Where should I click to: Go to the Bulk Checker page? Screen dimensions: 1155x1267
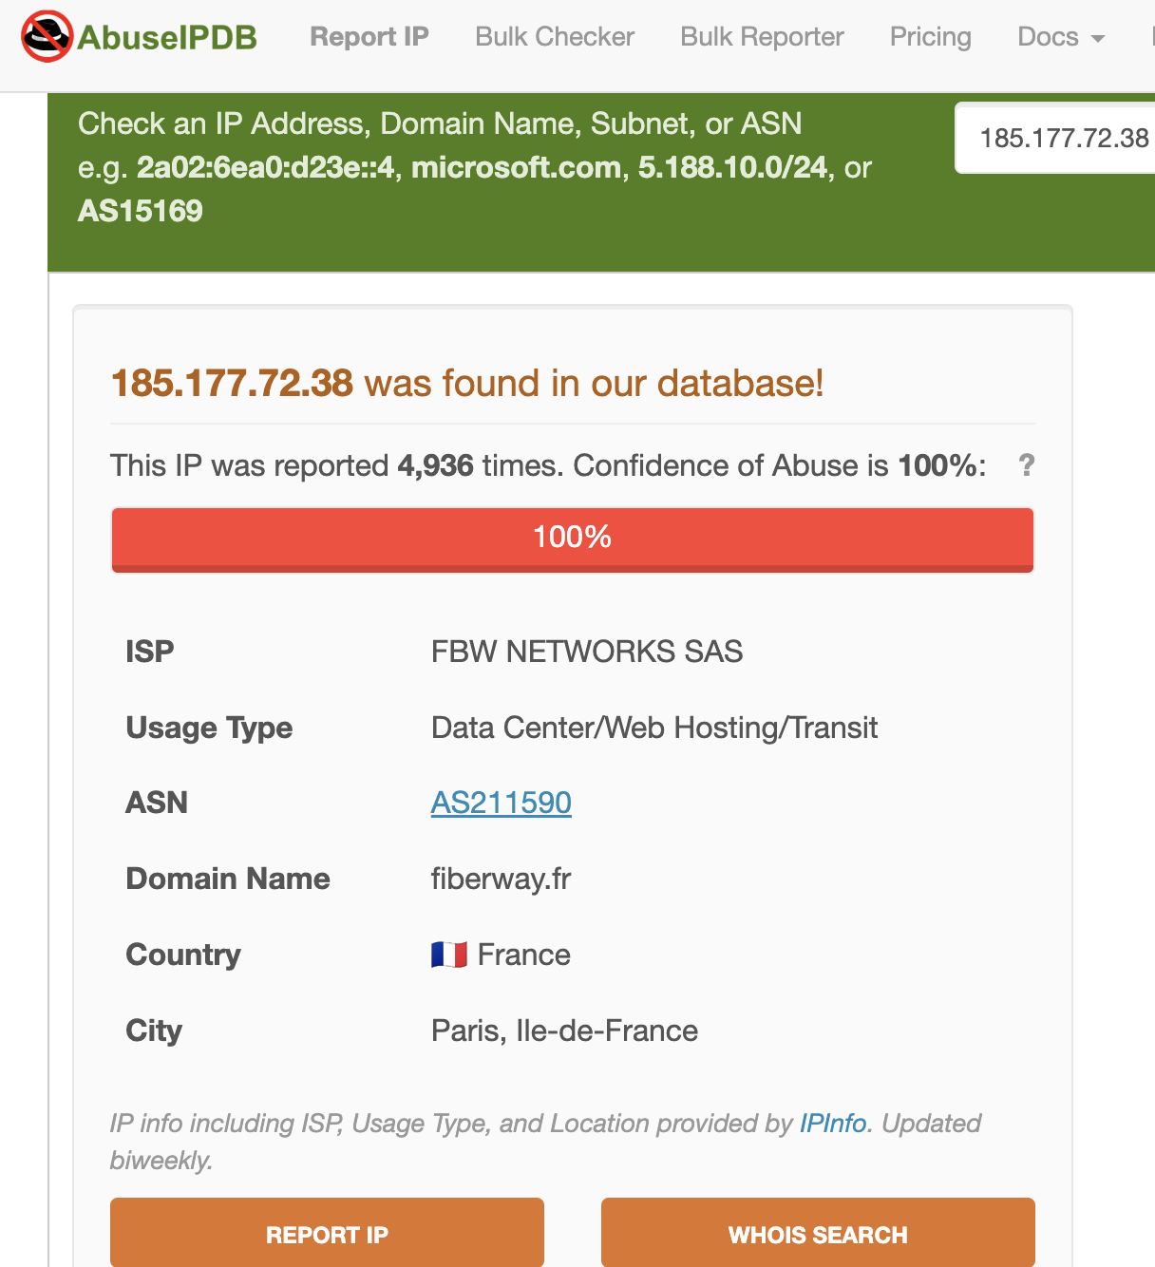click(555, 37)
